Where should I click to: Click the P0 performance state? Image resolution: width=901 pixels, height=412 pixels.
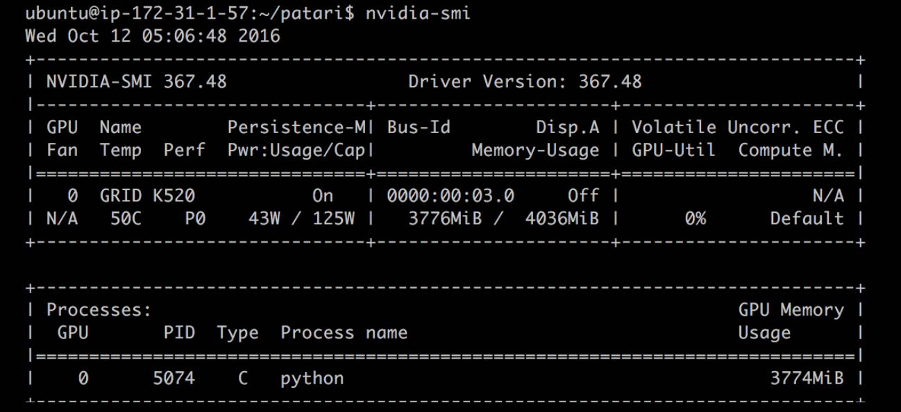point(195,218)
